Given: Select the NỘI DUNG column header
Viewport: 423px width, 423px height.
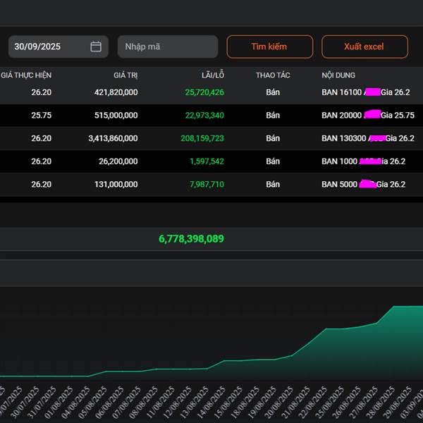Looking at the screenshot, I should coord(338,75).
